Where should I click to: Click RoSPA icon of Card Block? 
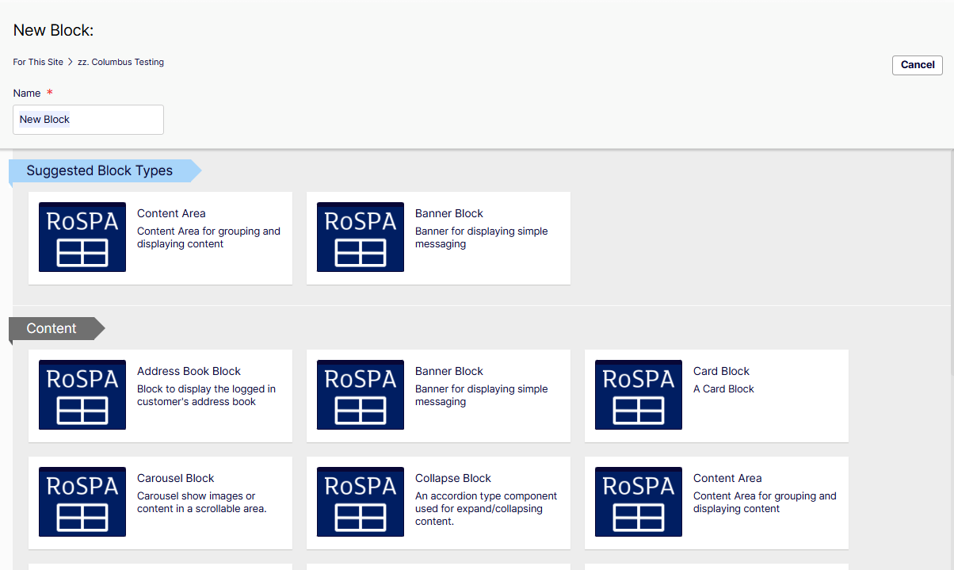[x=639, y=395]
